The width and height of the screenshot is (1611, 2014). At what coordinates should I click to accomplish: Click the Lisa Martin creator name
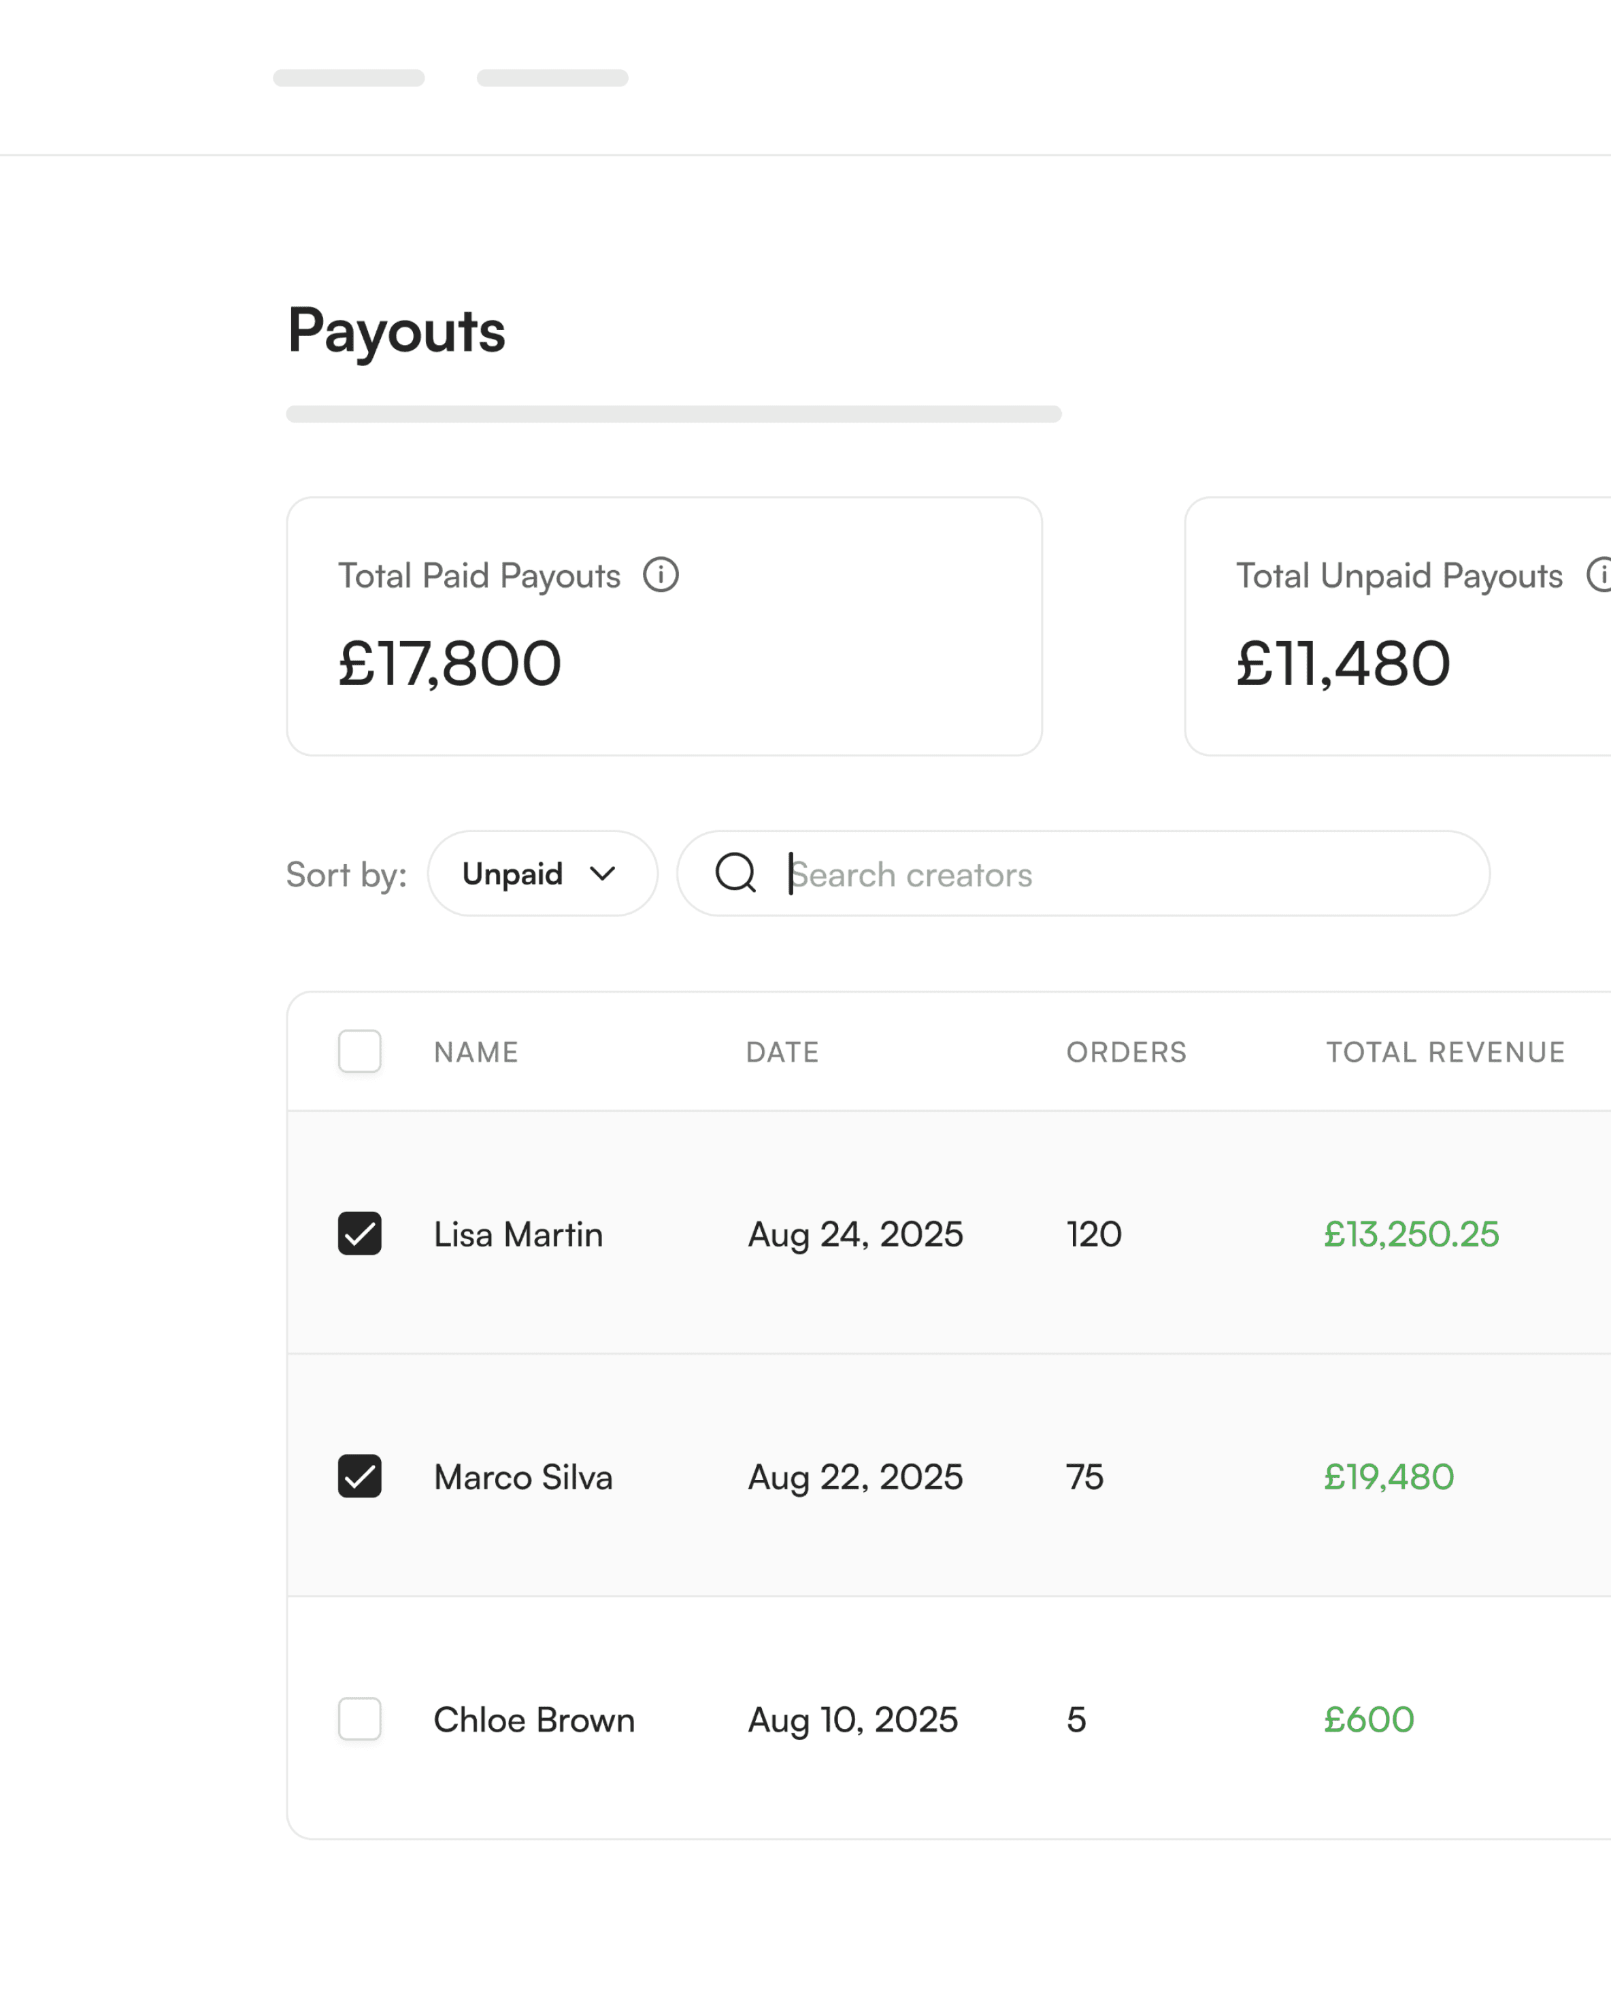(518, 1234)
